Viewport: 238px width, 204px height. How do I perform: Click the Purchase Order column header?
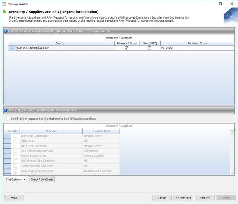point(197,43)
